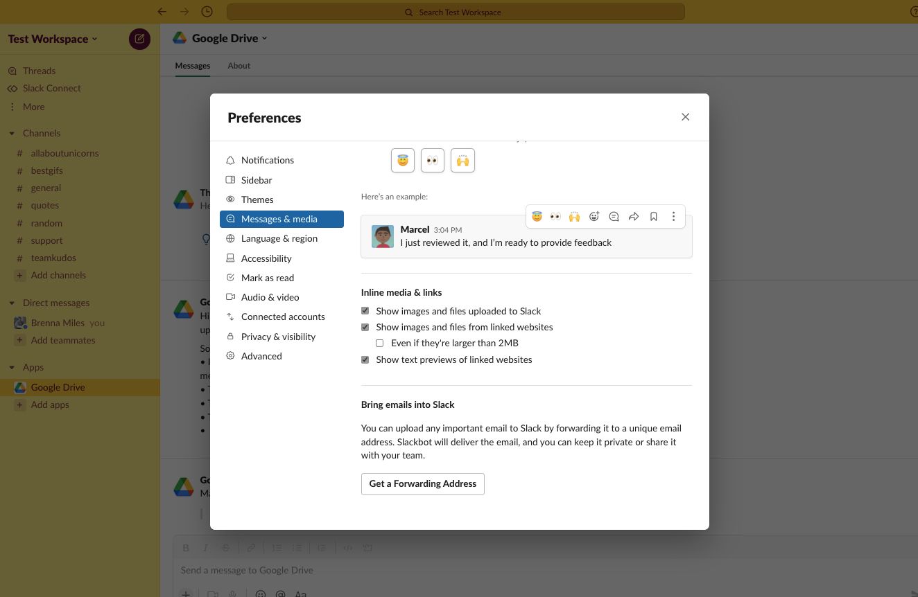
Task: Start a thread on Marcel's message
Action: pyautogui.click(x=614, y=216)
